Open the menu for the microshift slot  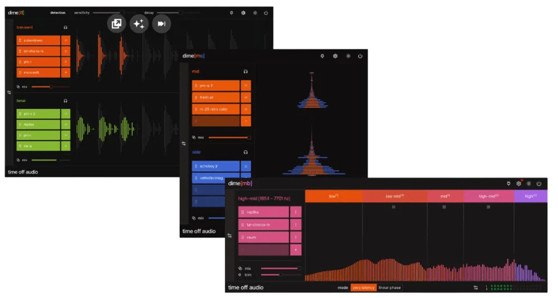point(65,73)
